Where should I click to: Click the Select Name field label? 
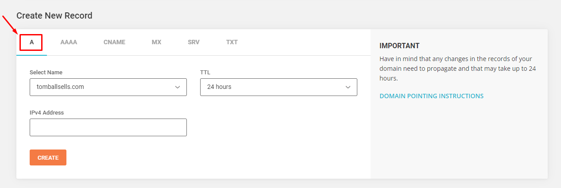46,72
